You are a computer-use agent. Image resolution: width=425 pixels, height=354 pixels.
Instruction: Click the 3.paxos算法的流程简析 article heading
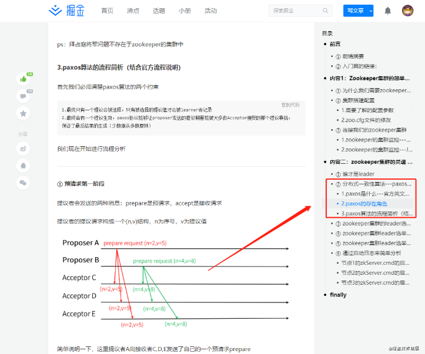(x=119, y=68)
